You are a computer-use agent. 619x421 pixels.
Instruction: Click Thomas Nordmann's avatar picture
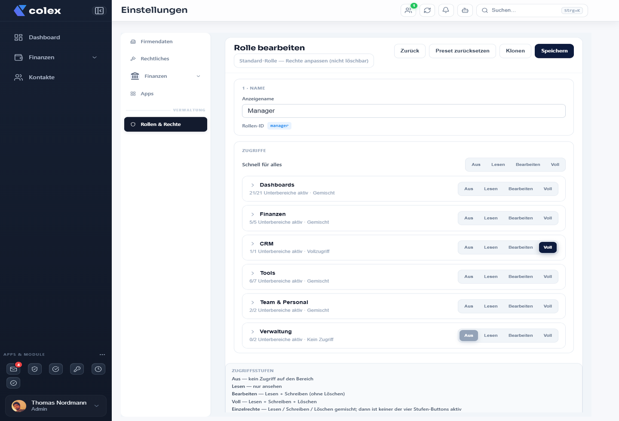(x=19, y=406)
